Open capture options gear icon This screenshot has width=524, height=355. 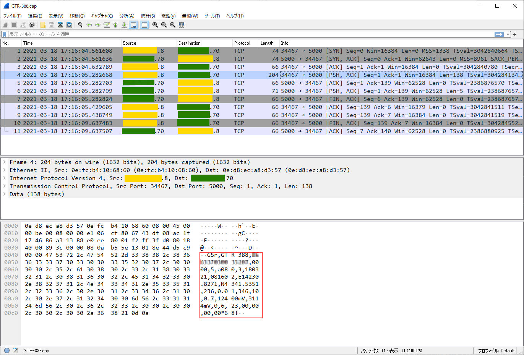32,25
